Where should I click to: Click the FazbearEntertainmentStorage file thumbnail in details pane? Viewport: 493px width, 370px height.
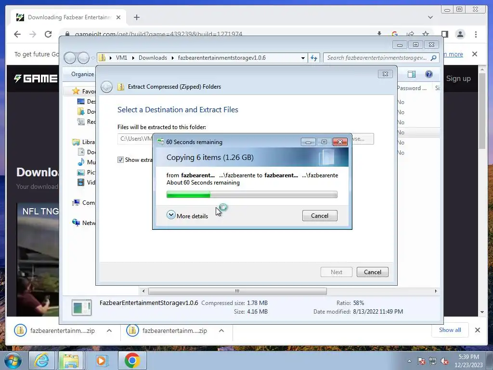pyautogui.click(x=82, y=307)
